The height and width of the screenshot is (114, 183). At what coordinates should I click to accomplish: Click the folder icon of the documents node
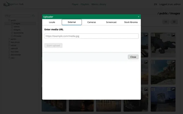12,33
